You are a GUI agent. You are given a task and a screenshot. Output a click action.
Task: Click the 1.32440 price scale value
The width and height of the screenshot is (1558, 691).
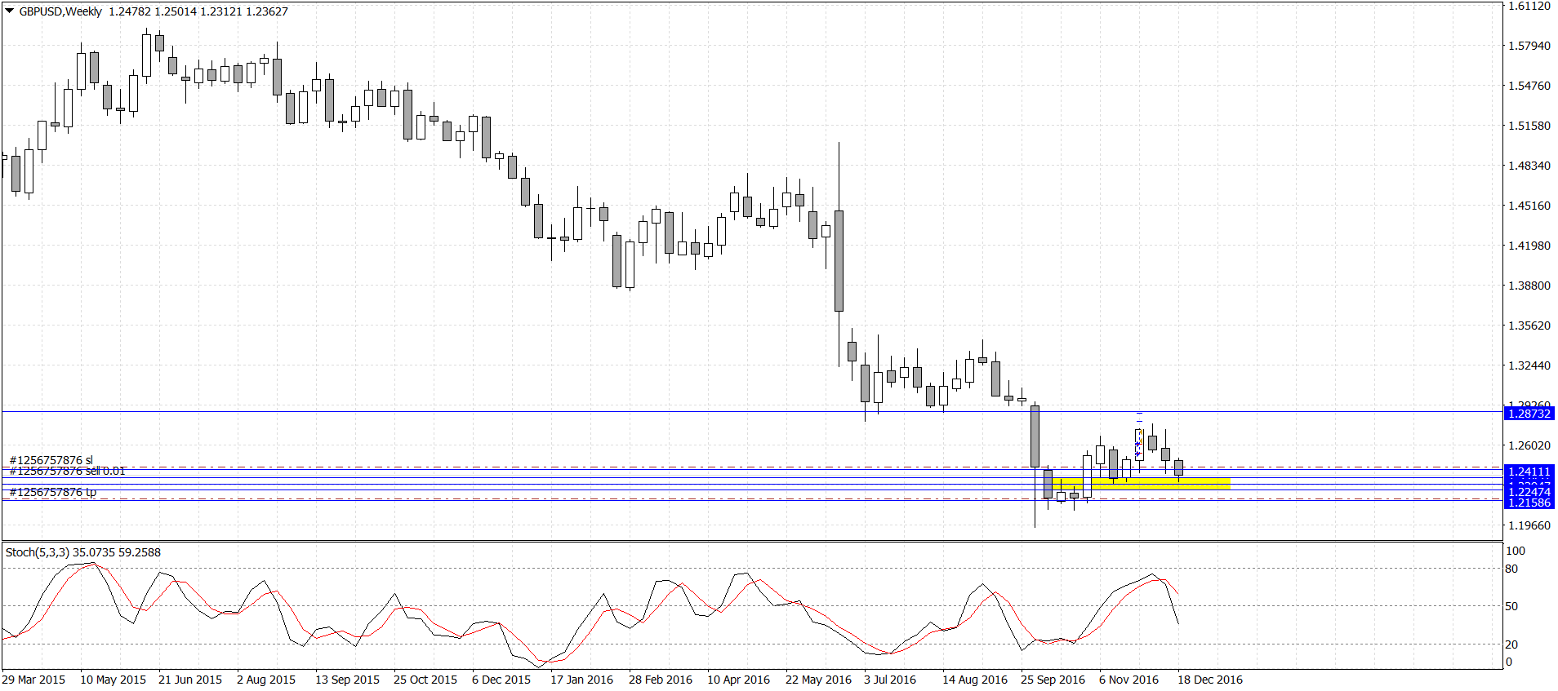click(1529, 365)
